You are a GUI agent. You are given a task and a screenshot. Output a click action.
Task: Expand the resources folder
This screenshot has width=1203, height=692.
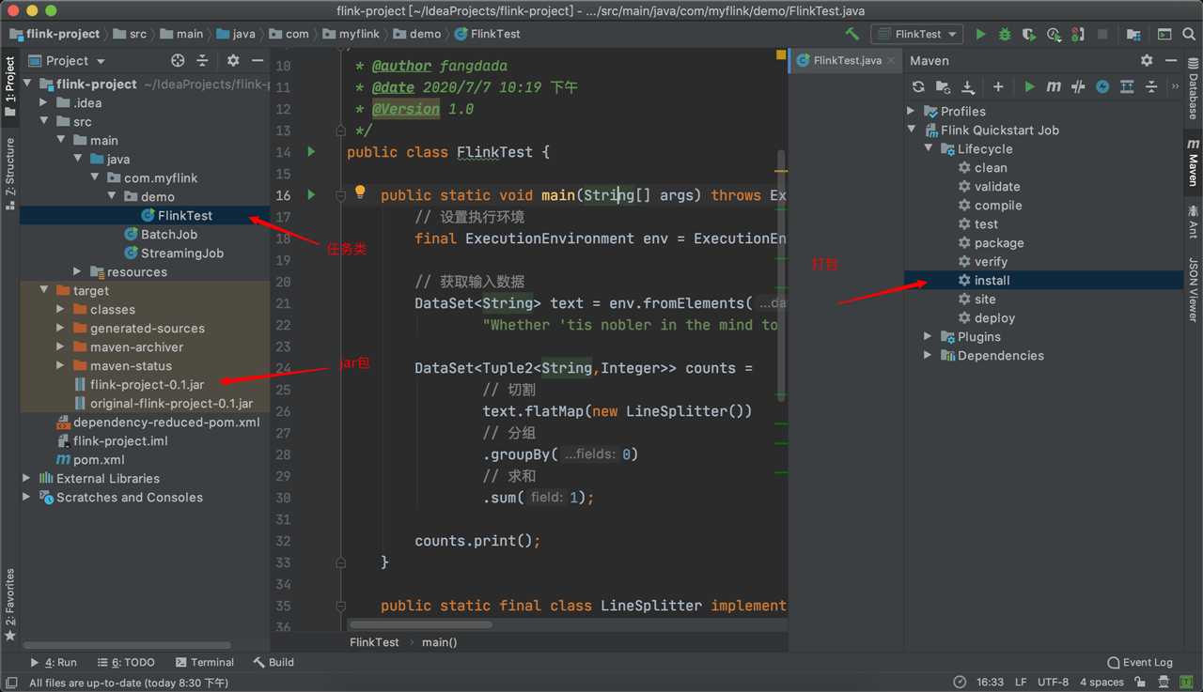point(78,271)
